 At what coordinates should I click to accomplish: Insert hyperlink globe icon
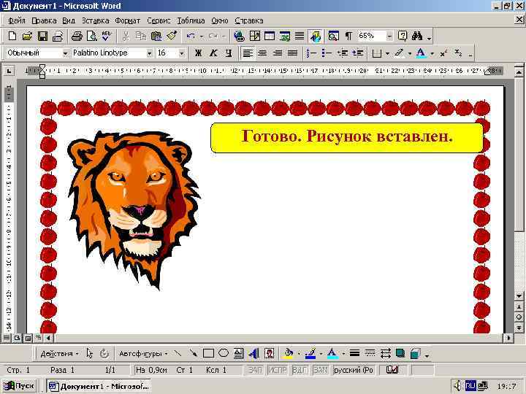[x=239, y=36]
